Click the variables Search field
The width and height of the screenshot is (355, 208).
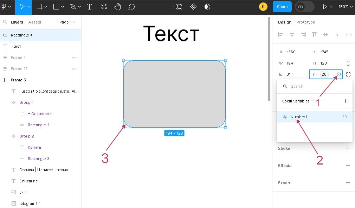coord(316,86)
